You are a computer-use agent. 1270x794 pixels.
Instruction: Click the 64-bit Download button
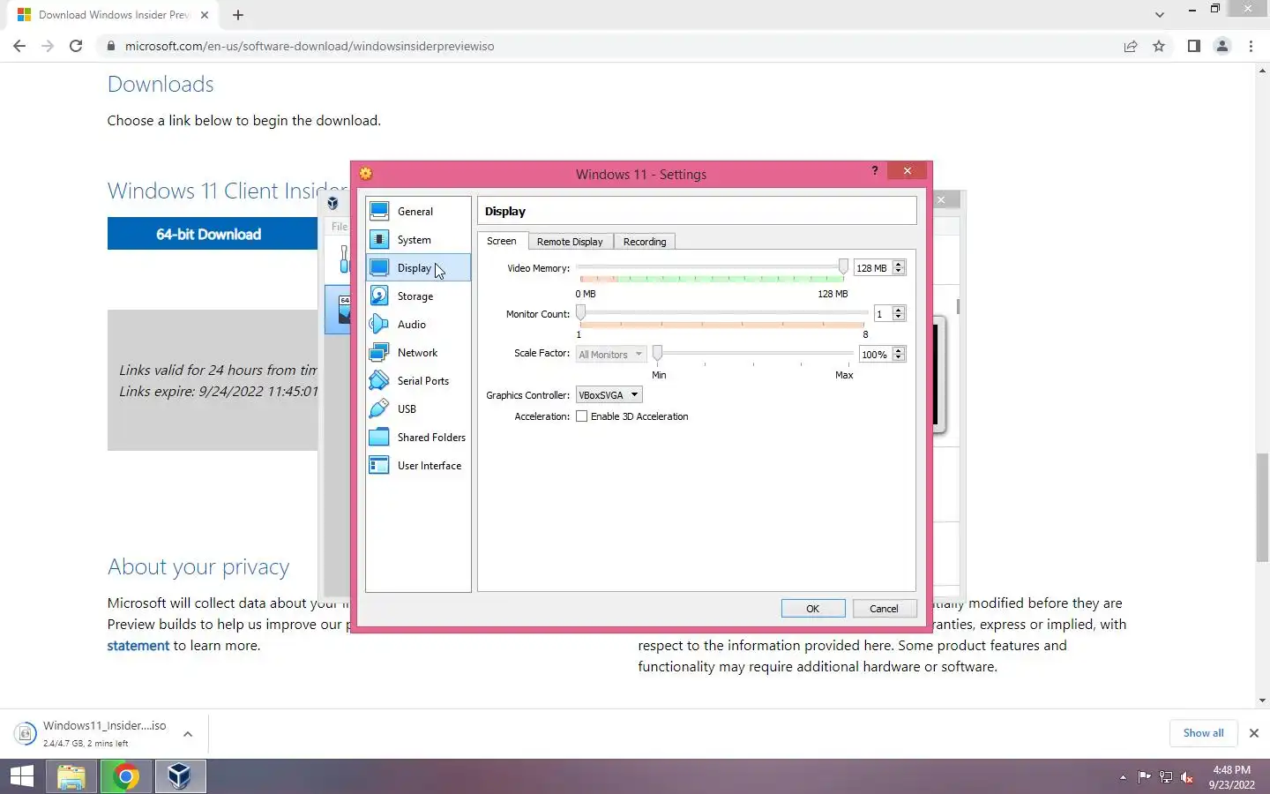tap(213, 234)
